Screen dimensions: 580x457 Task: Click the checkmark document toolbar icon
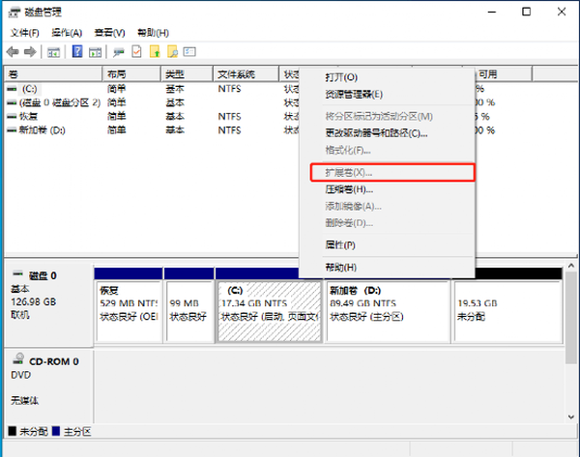(137, 51)
